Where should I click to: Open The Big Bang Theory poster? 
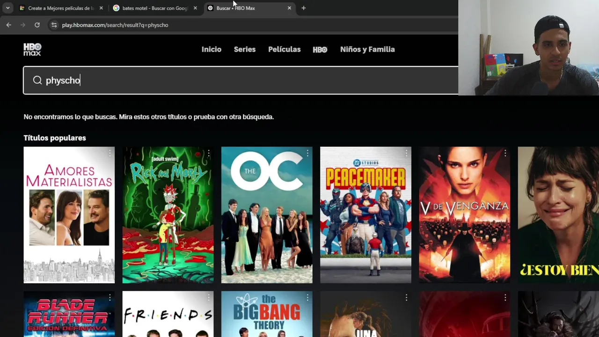[267, 314]
